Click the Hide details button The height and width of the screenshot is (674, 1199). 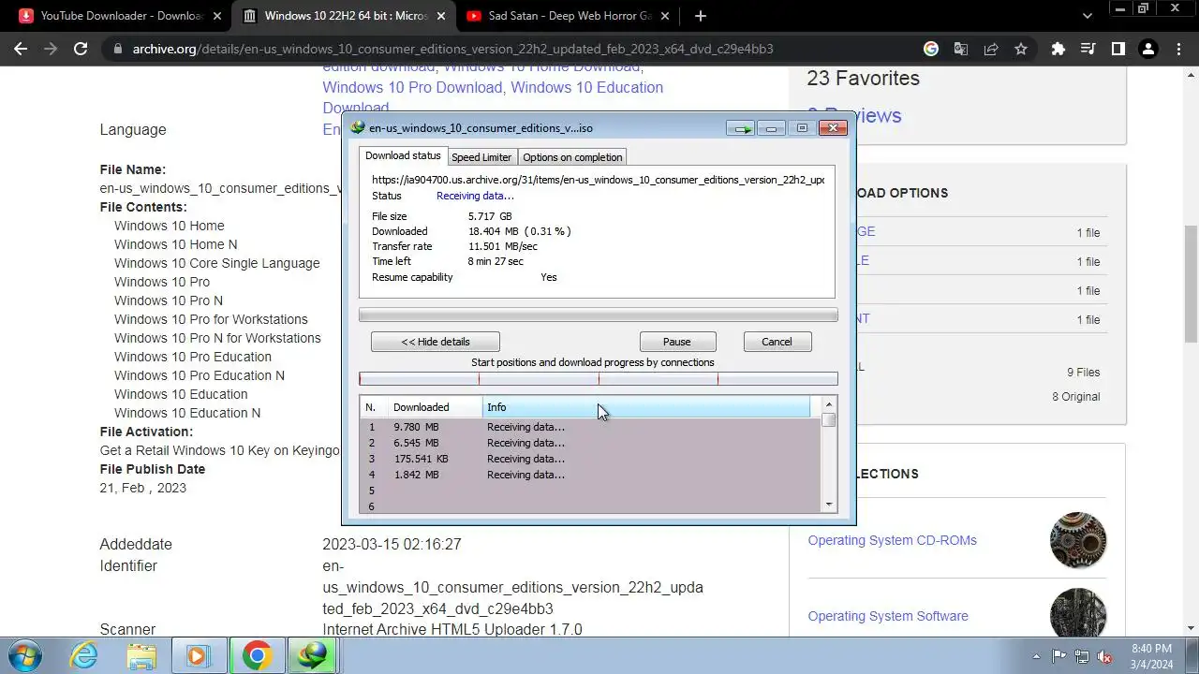point(436,342)
